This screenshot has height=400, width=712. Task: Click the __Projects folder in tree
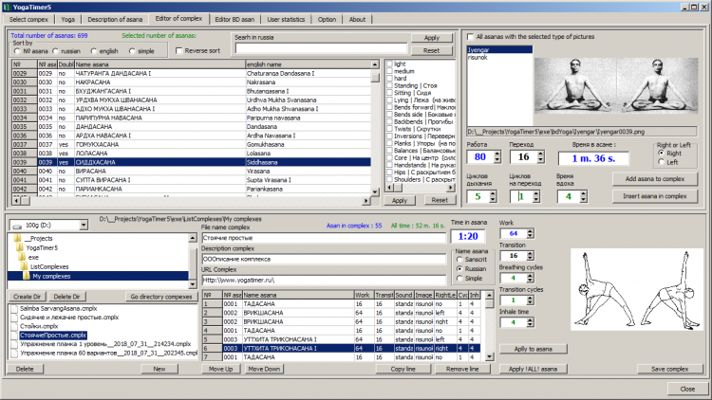36,238
